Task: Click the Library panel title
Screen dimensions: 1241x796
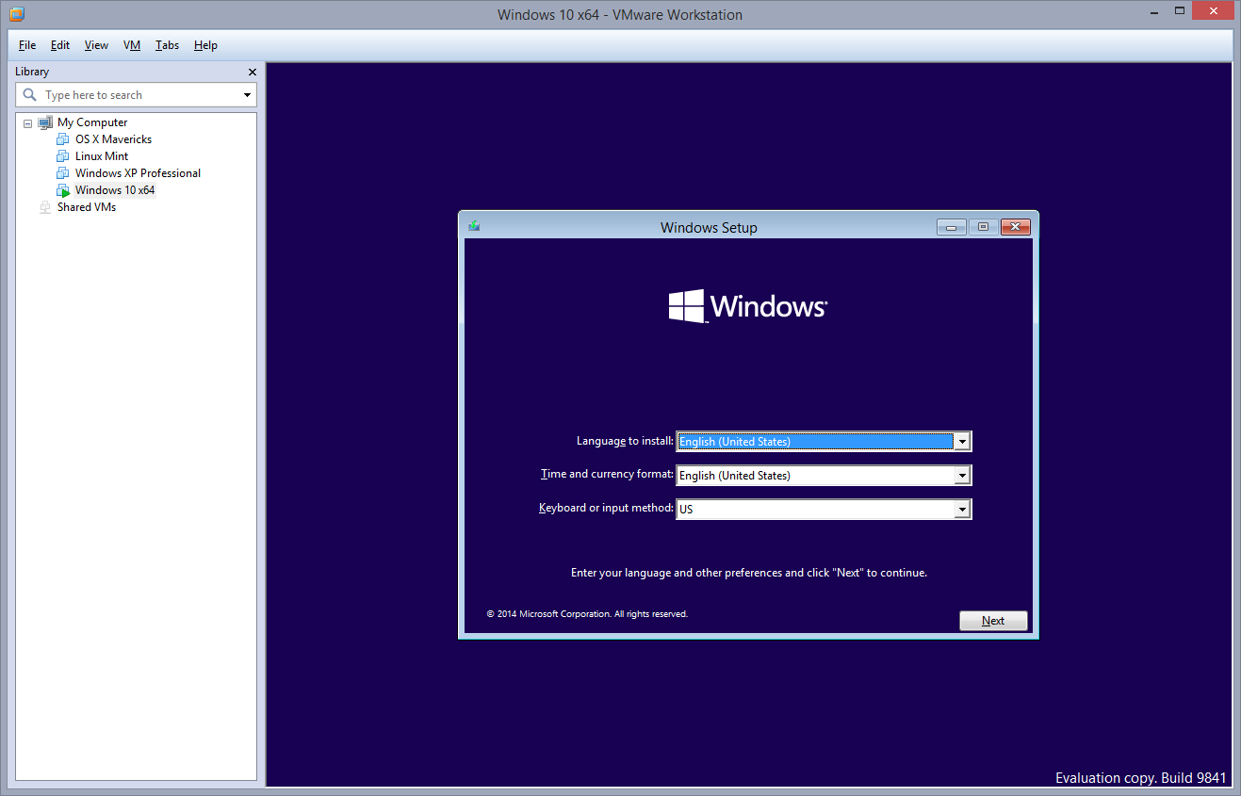Action: (x=32, y=72)
